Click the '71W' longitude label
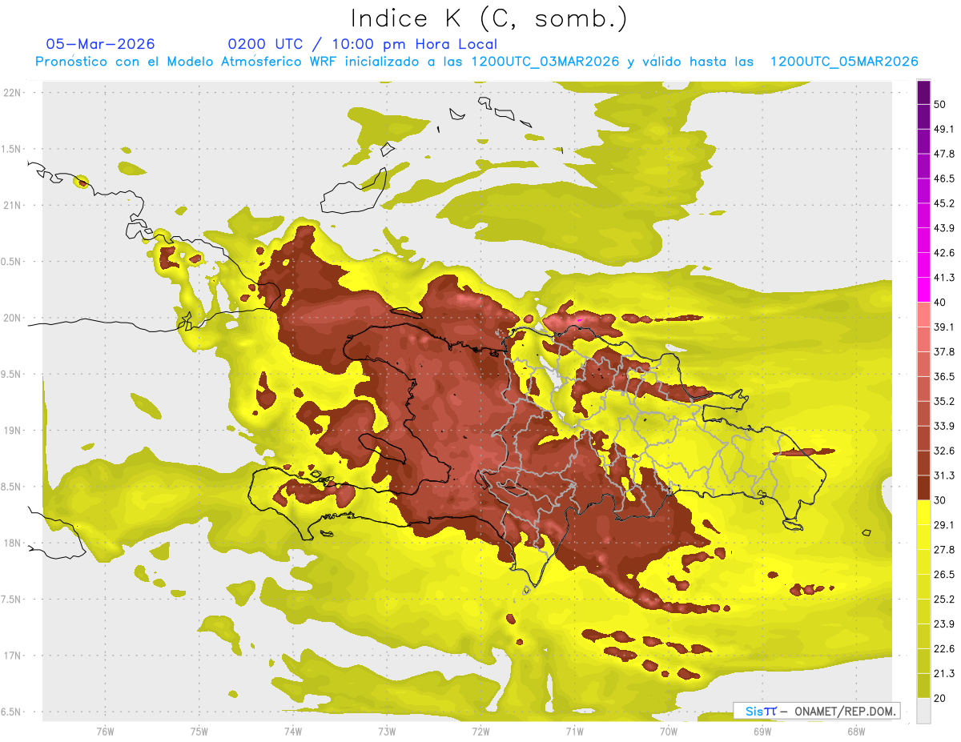 point(574,731)
